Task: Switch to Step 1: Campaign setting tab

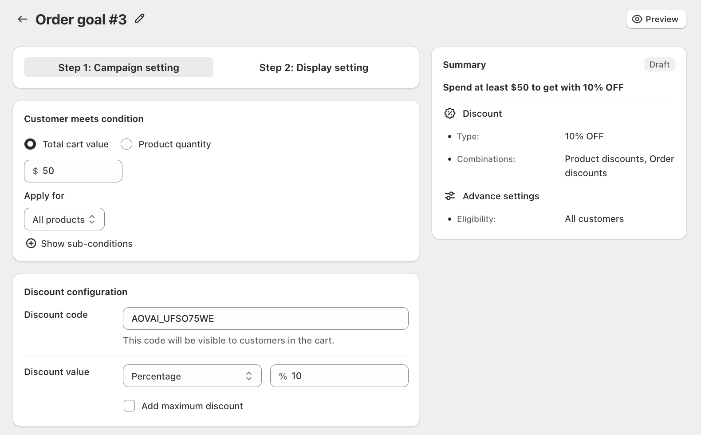Action: (x=118, y=67)
